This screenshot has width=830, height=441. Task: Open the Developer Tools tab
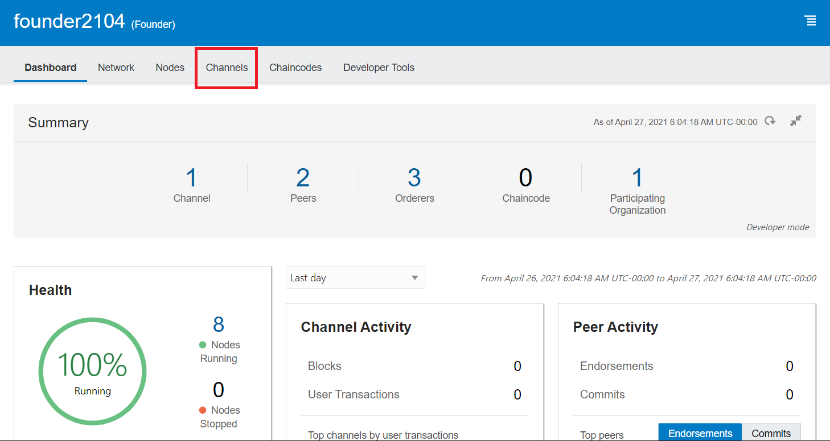coord(379,68)
